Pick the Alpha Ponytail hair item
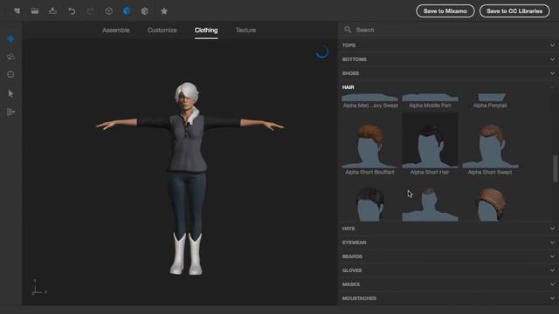Screen dimensions: 559x314 click(490, 101)
